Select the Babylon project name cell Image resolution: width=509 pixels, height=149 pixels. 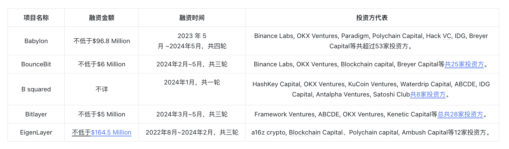tap(36, 41)
